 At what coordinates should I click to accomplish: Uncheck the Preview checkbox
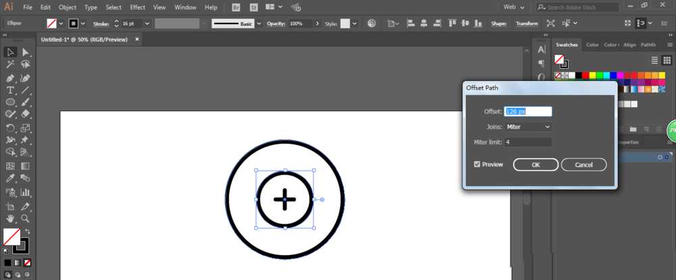tap(477, 165)
